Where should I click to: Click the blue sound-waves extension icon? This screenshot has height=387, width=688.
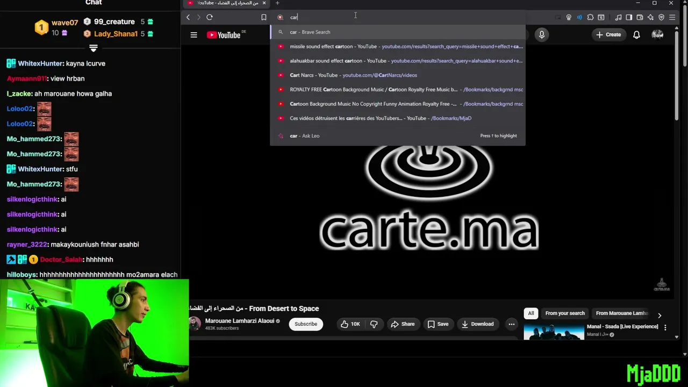pyautogui.click(x=579, y=17)
